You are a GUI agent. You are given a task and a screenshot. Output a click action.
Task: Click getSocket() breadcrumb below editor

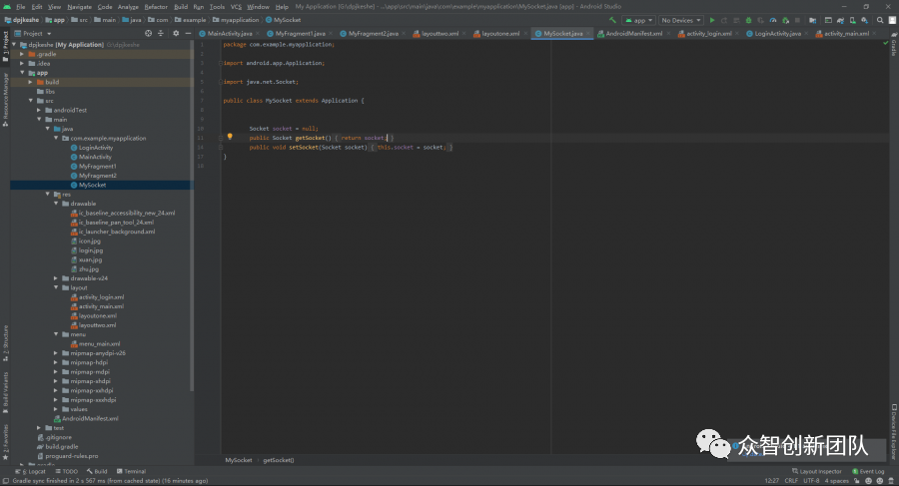pyautogui.click(x=279, y=460)
